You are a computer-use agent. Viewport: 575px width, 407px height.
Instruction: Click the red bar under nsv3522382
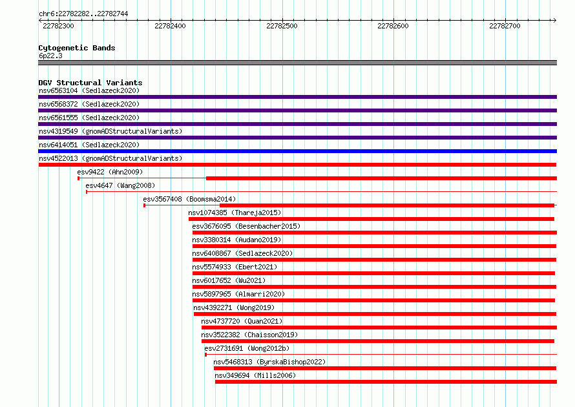[x=378, y=341]
